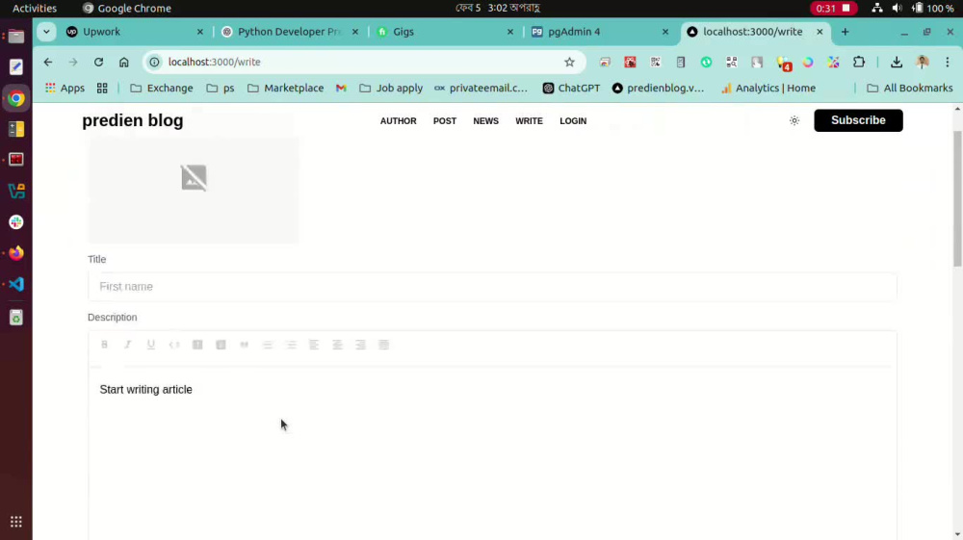Image resolution: width=963 pixels, height=540 pixels.
Task: Align text right in the editor
Action: [x=360, y=345]
